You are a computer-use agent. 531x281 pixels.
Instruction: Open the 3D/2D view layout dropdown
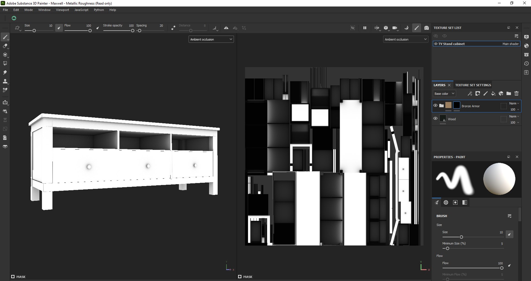click(x=377, y=28)
